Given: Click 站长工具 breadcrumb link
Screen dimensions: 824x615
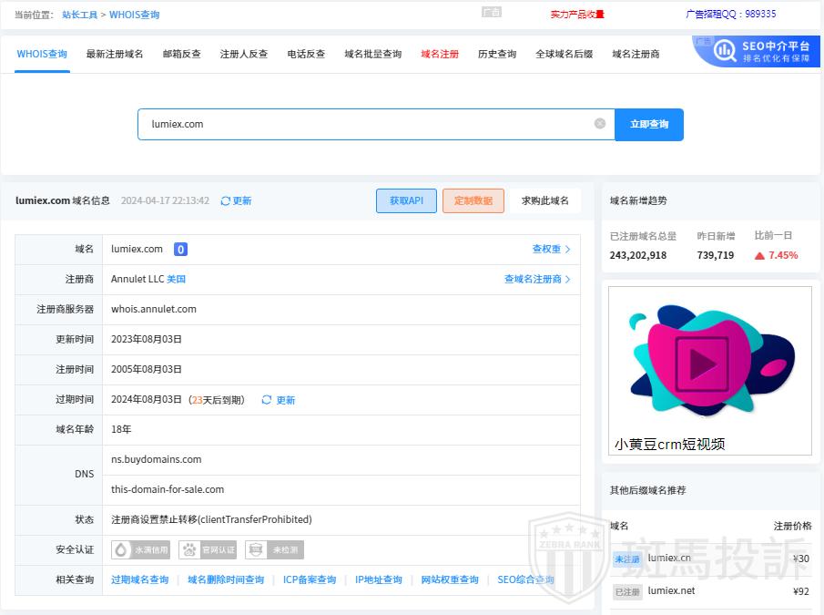Looking at the screenshot, I should click(79, 15).
